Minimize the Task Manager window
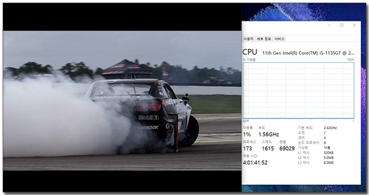The width and height of the screenshot is (369, 195). coord(329,25)
